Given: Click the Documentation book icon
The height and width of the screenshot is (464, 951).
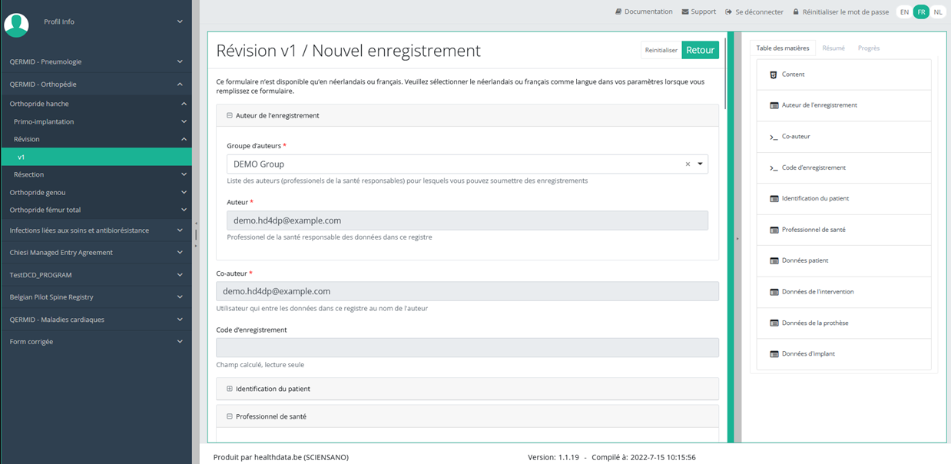Looking at the screenshot, I should coord(618,12).
